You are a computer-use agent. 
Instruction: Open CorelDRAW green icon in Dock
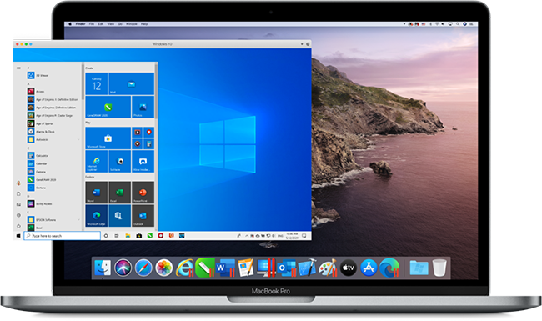pyautogui.click(x=205, y=268)
